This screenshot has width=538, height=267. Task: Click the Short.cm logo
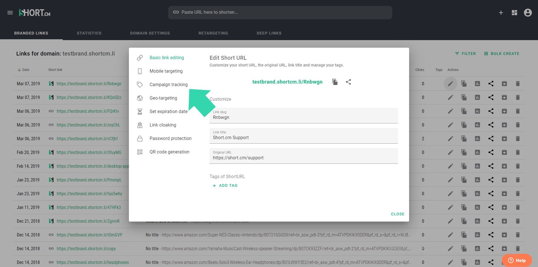[x=34, y=13]
